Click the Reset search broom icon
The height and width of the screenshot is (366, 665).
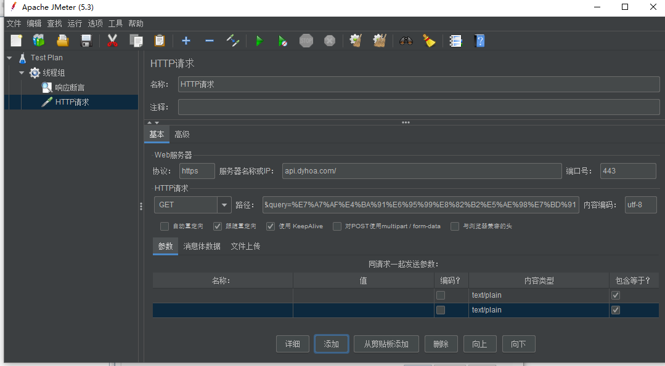pos(429,41)
